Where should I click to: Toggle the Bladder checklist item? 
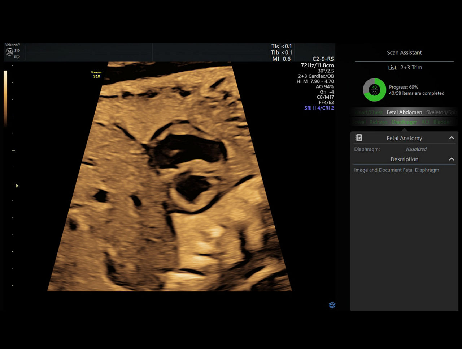click(442, 122)
